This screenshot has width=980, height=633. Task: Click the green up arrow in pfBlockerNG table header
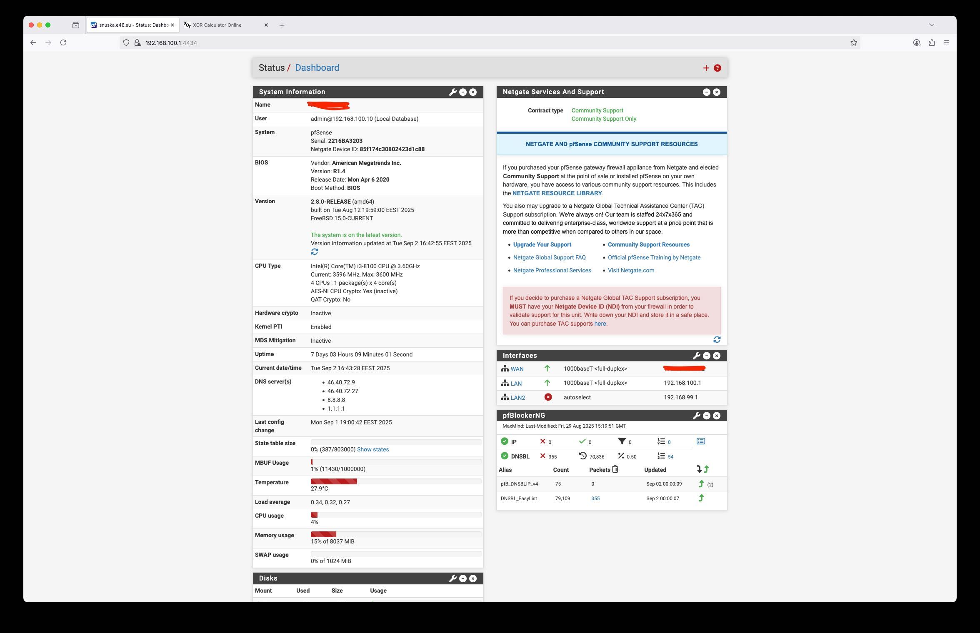tap(706, 469)
